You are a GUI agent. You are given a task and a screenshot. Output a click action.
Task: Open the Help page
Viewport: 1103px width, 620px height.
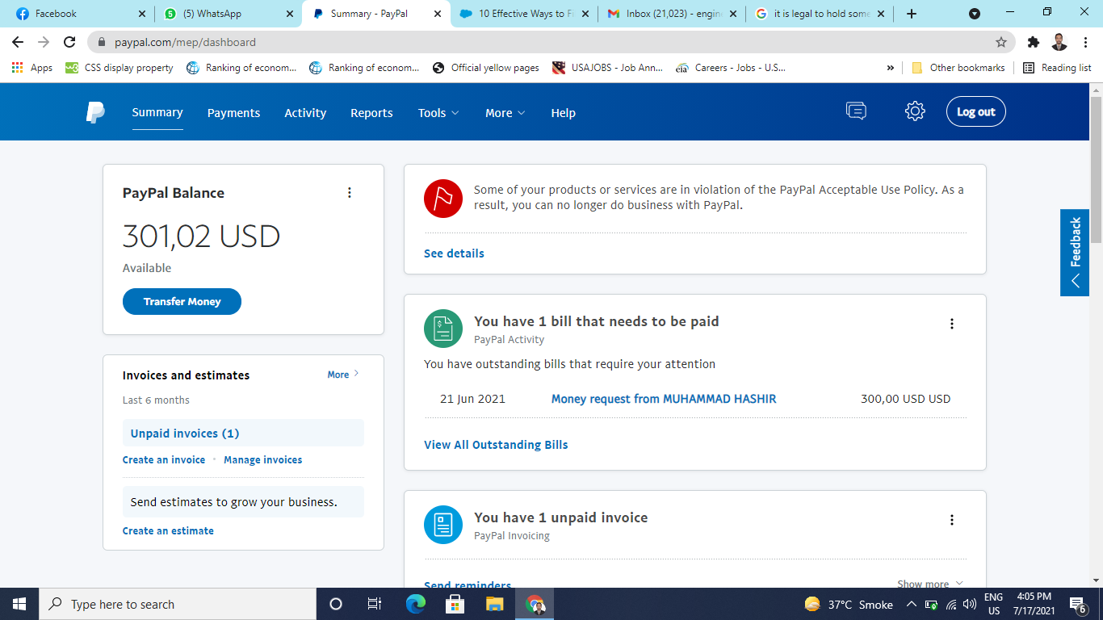[x=563, y=113]
